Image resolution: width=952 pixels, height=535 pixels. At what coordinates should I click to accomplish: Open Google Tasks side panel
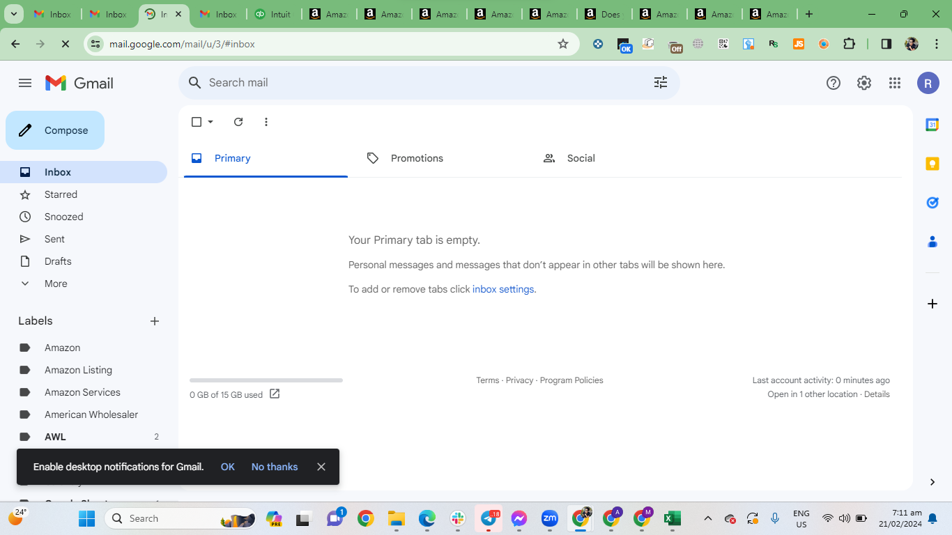tap(932, 203)
